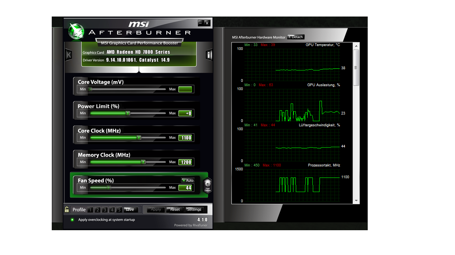The width and height of the screenshot is (455, 255).
Task: Click the MSI Afterburner dragon logo
Action: (x=76, y=31)
